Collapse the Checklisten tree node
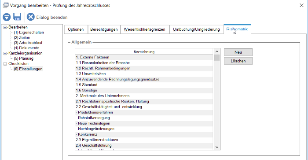 [x=5, y=64]
